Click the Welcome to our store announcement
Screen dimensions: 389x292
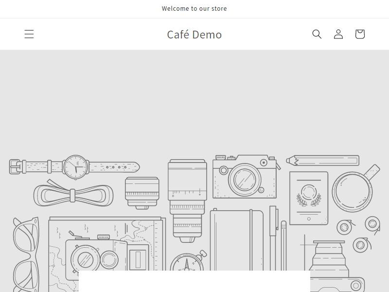(x=194, y=8)
